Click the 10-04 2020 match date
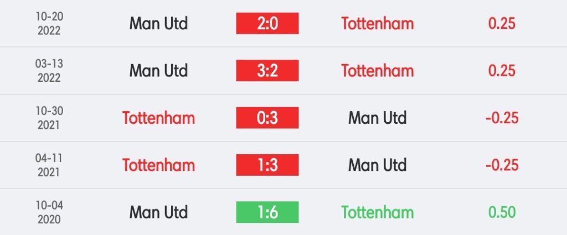The width and height of the screenshot is (567, 235). 49,212
